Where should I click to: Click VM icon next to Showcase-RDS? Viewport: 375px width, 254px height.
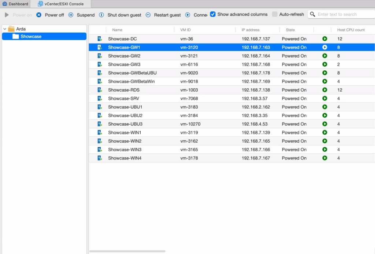click(100, 90)
